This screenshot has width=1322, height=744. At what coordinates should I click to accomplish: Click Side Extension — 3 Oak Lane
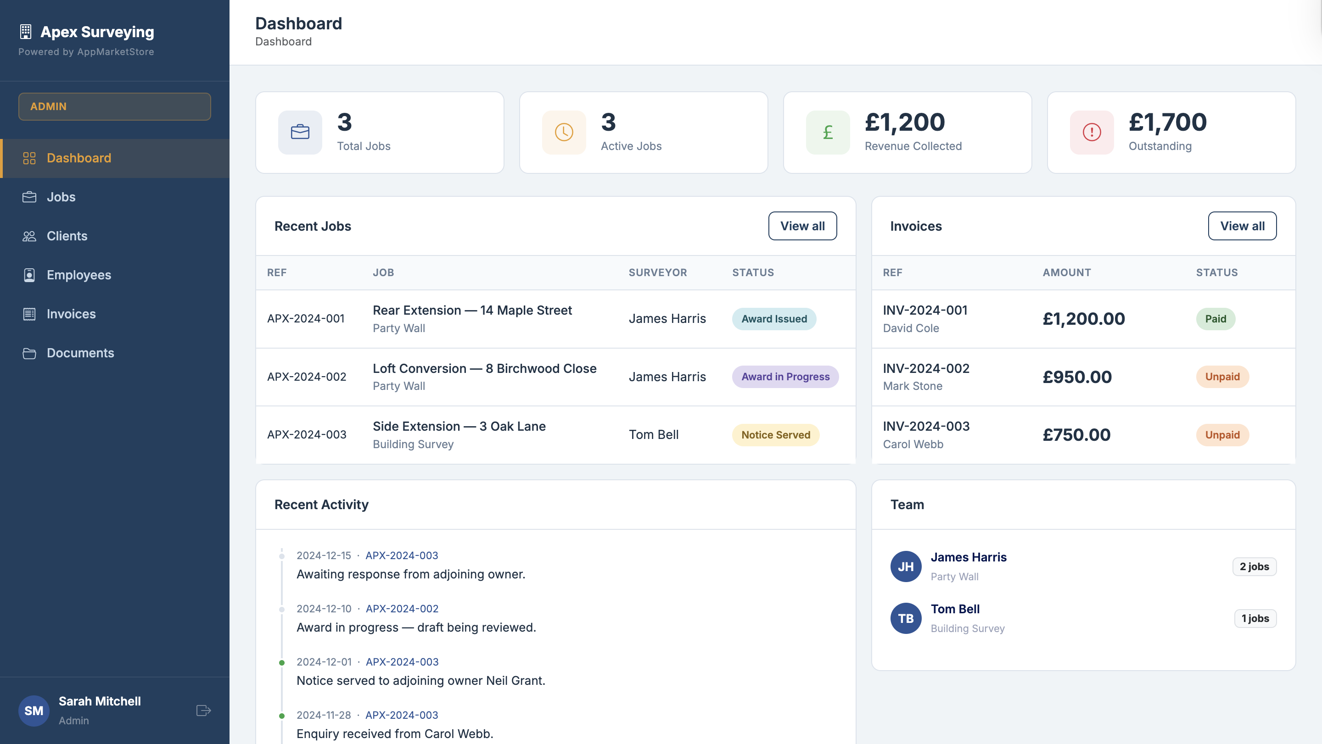click(459, 426)
